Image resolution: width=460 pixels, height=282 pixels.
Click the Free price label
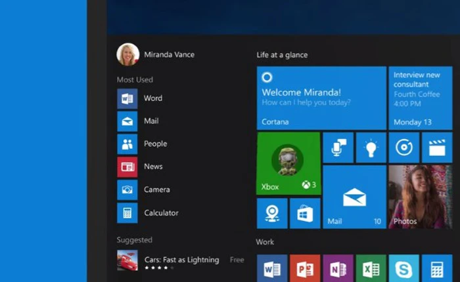point(237,260)
